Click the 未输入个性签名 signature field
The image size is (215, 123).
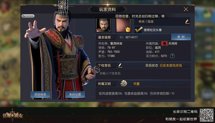point(143,74)
